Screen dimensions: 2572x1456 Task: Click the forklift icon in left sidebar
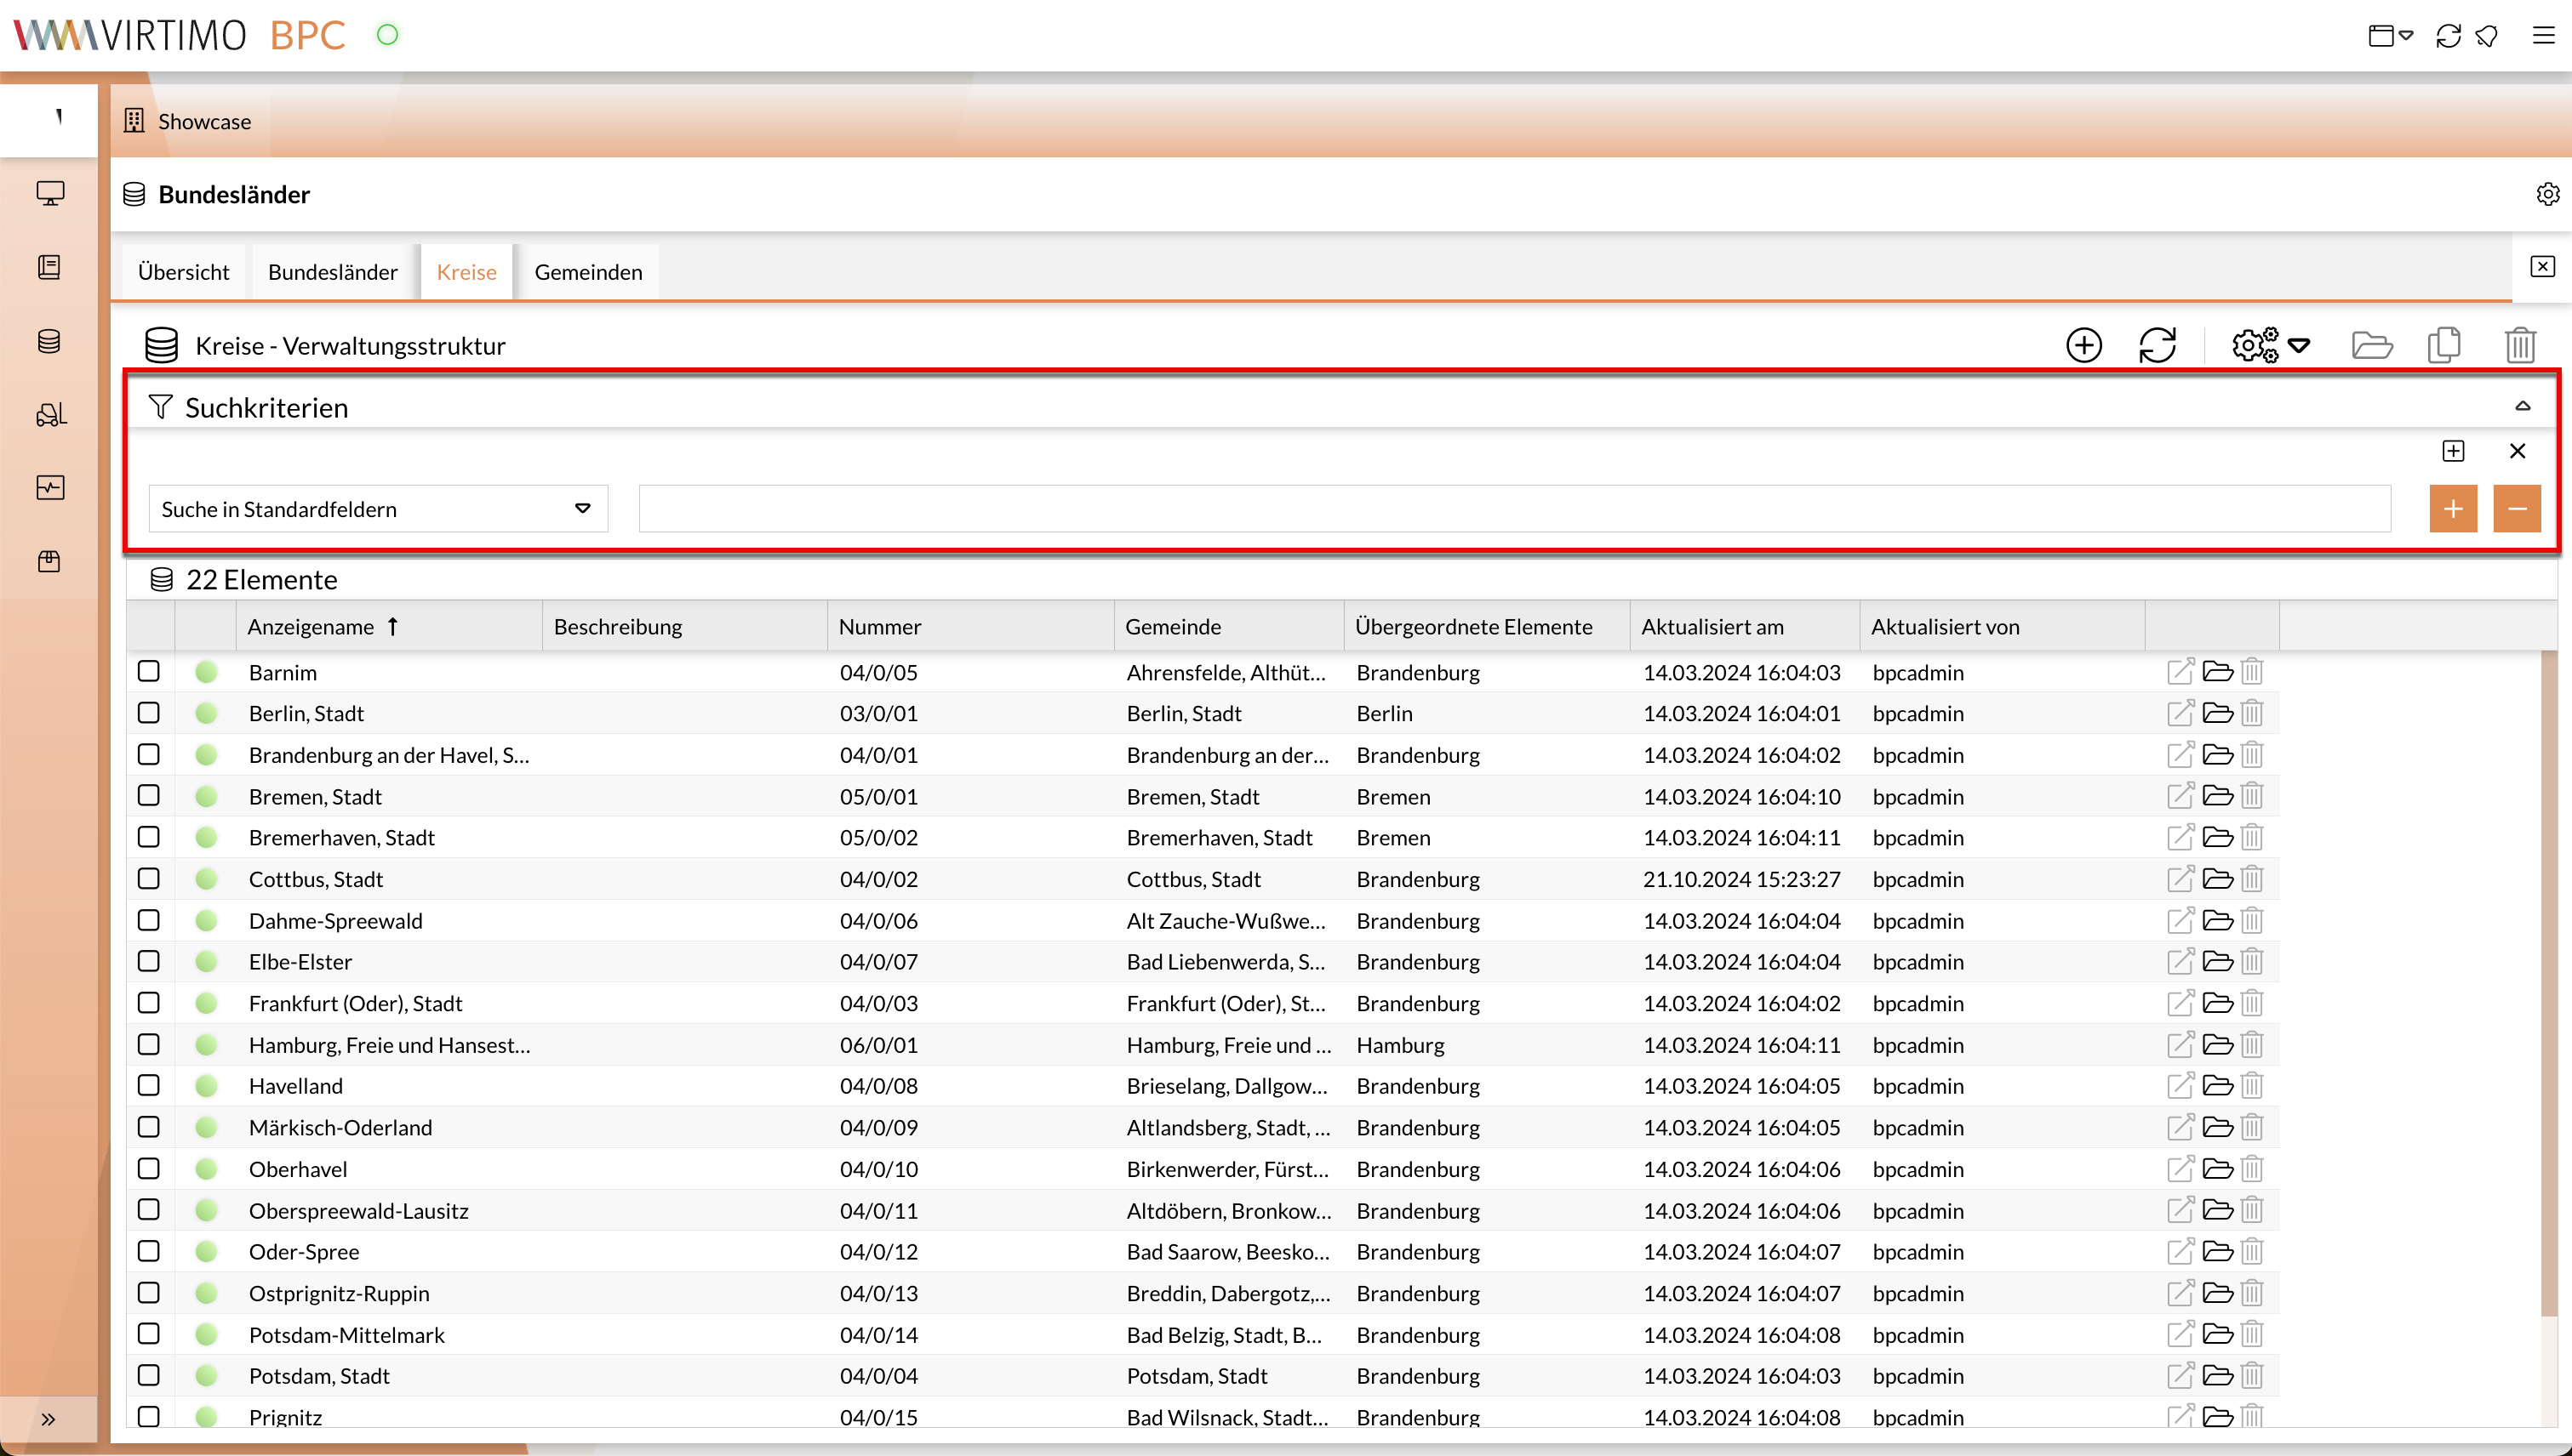(51, 414)
